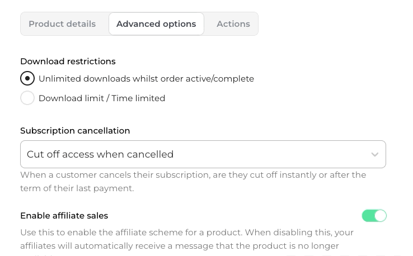The height and width of the screenshot is (256, 413).
Task: Click the 'Download restrictions' heading
Action: (x=68, y=61)
